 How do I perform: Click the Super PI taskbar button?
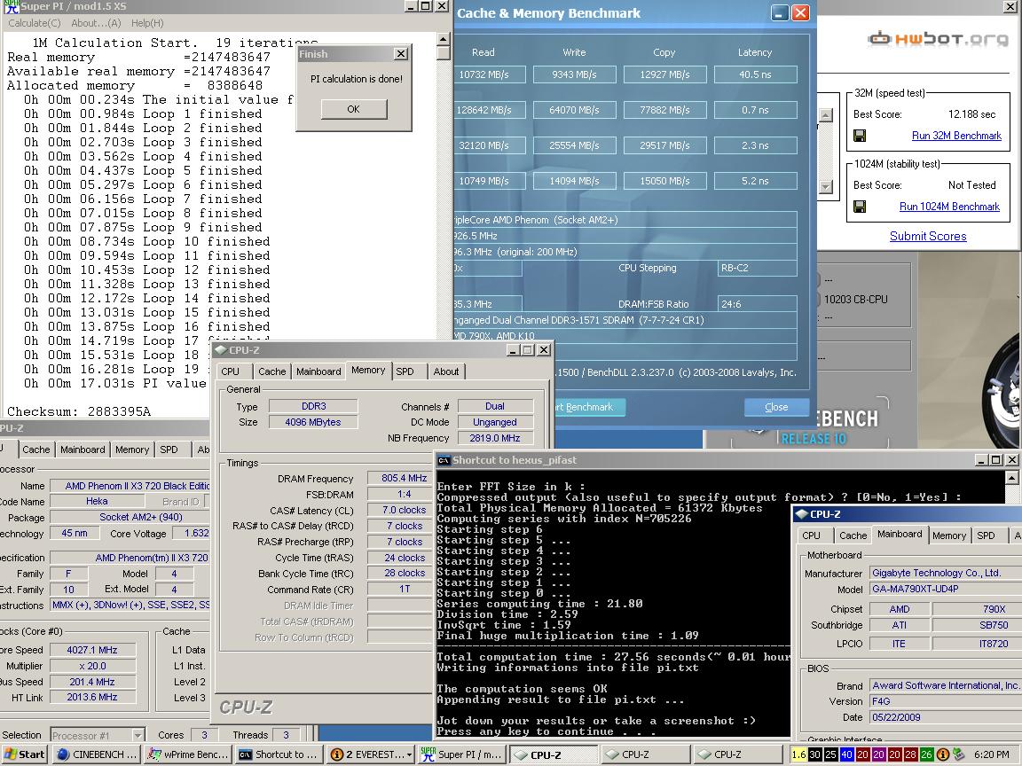click(461, 754)
